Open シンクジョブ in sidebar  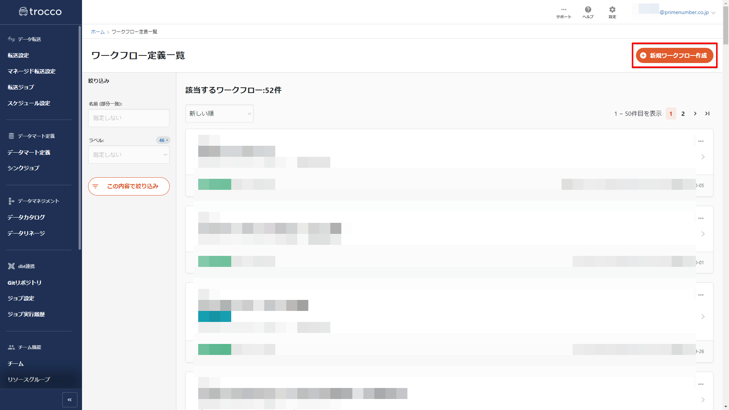(24, 168)
